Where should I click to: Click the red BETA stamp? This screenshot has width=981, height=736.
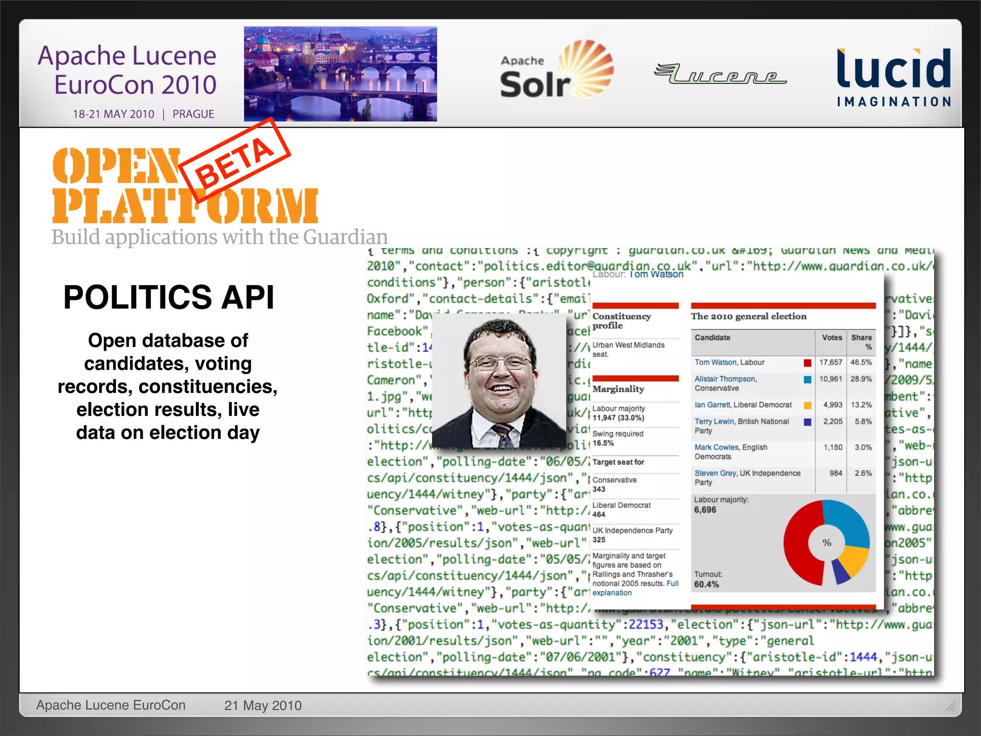click(235, 161)
